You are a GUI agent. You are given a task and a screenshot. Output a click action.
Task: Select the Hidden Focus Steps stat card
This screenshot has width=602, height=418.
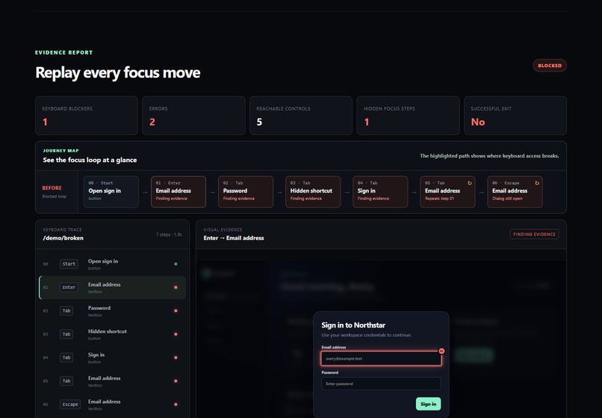click(408, 116)
